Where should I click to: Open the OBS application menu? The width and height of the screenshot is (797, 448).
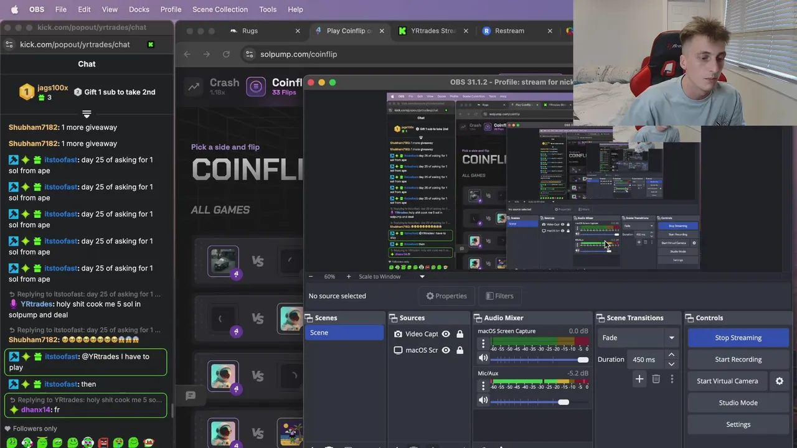tap(37, 9)
